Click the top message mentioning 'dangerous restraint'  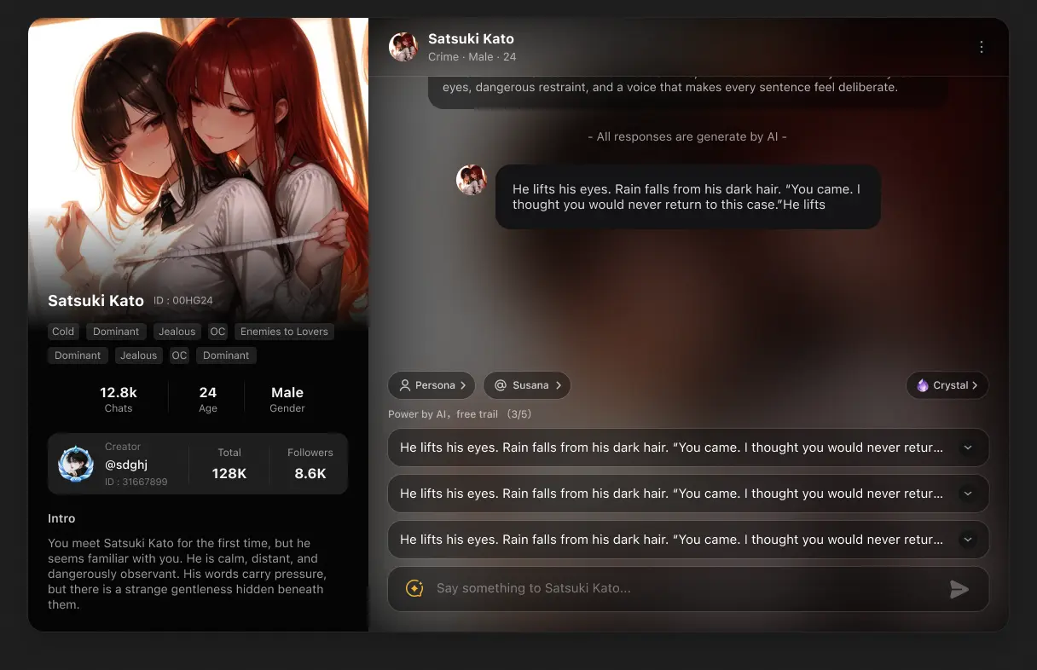click(687, 92)
